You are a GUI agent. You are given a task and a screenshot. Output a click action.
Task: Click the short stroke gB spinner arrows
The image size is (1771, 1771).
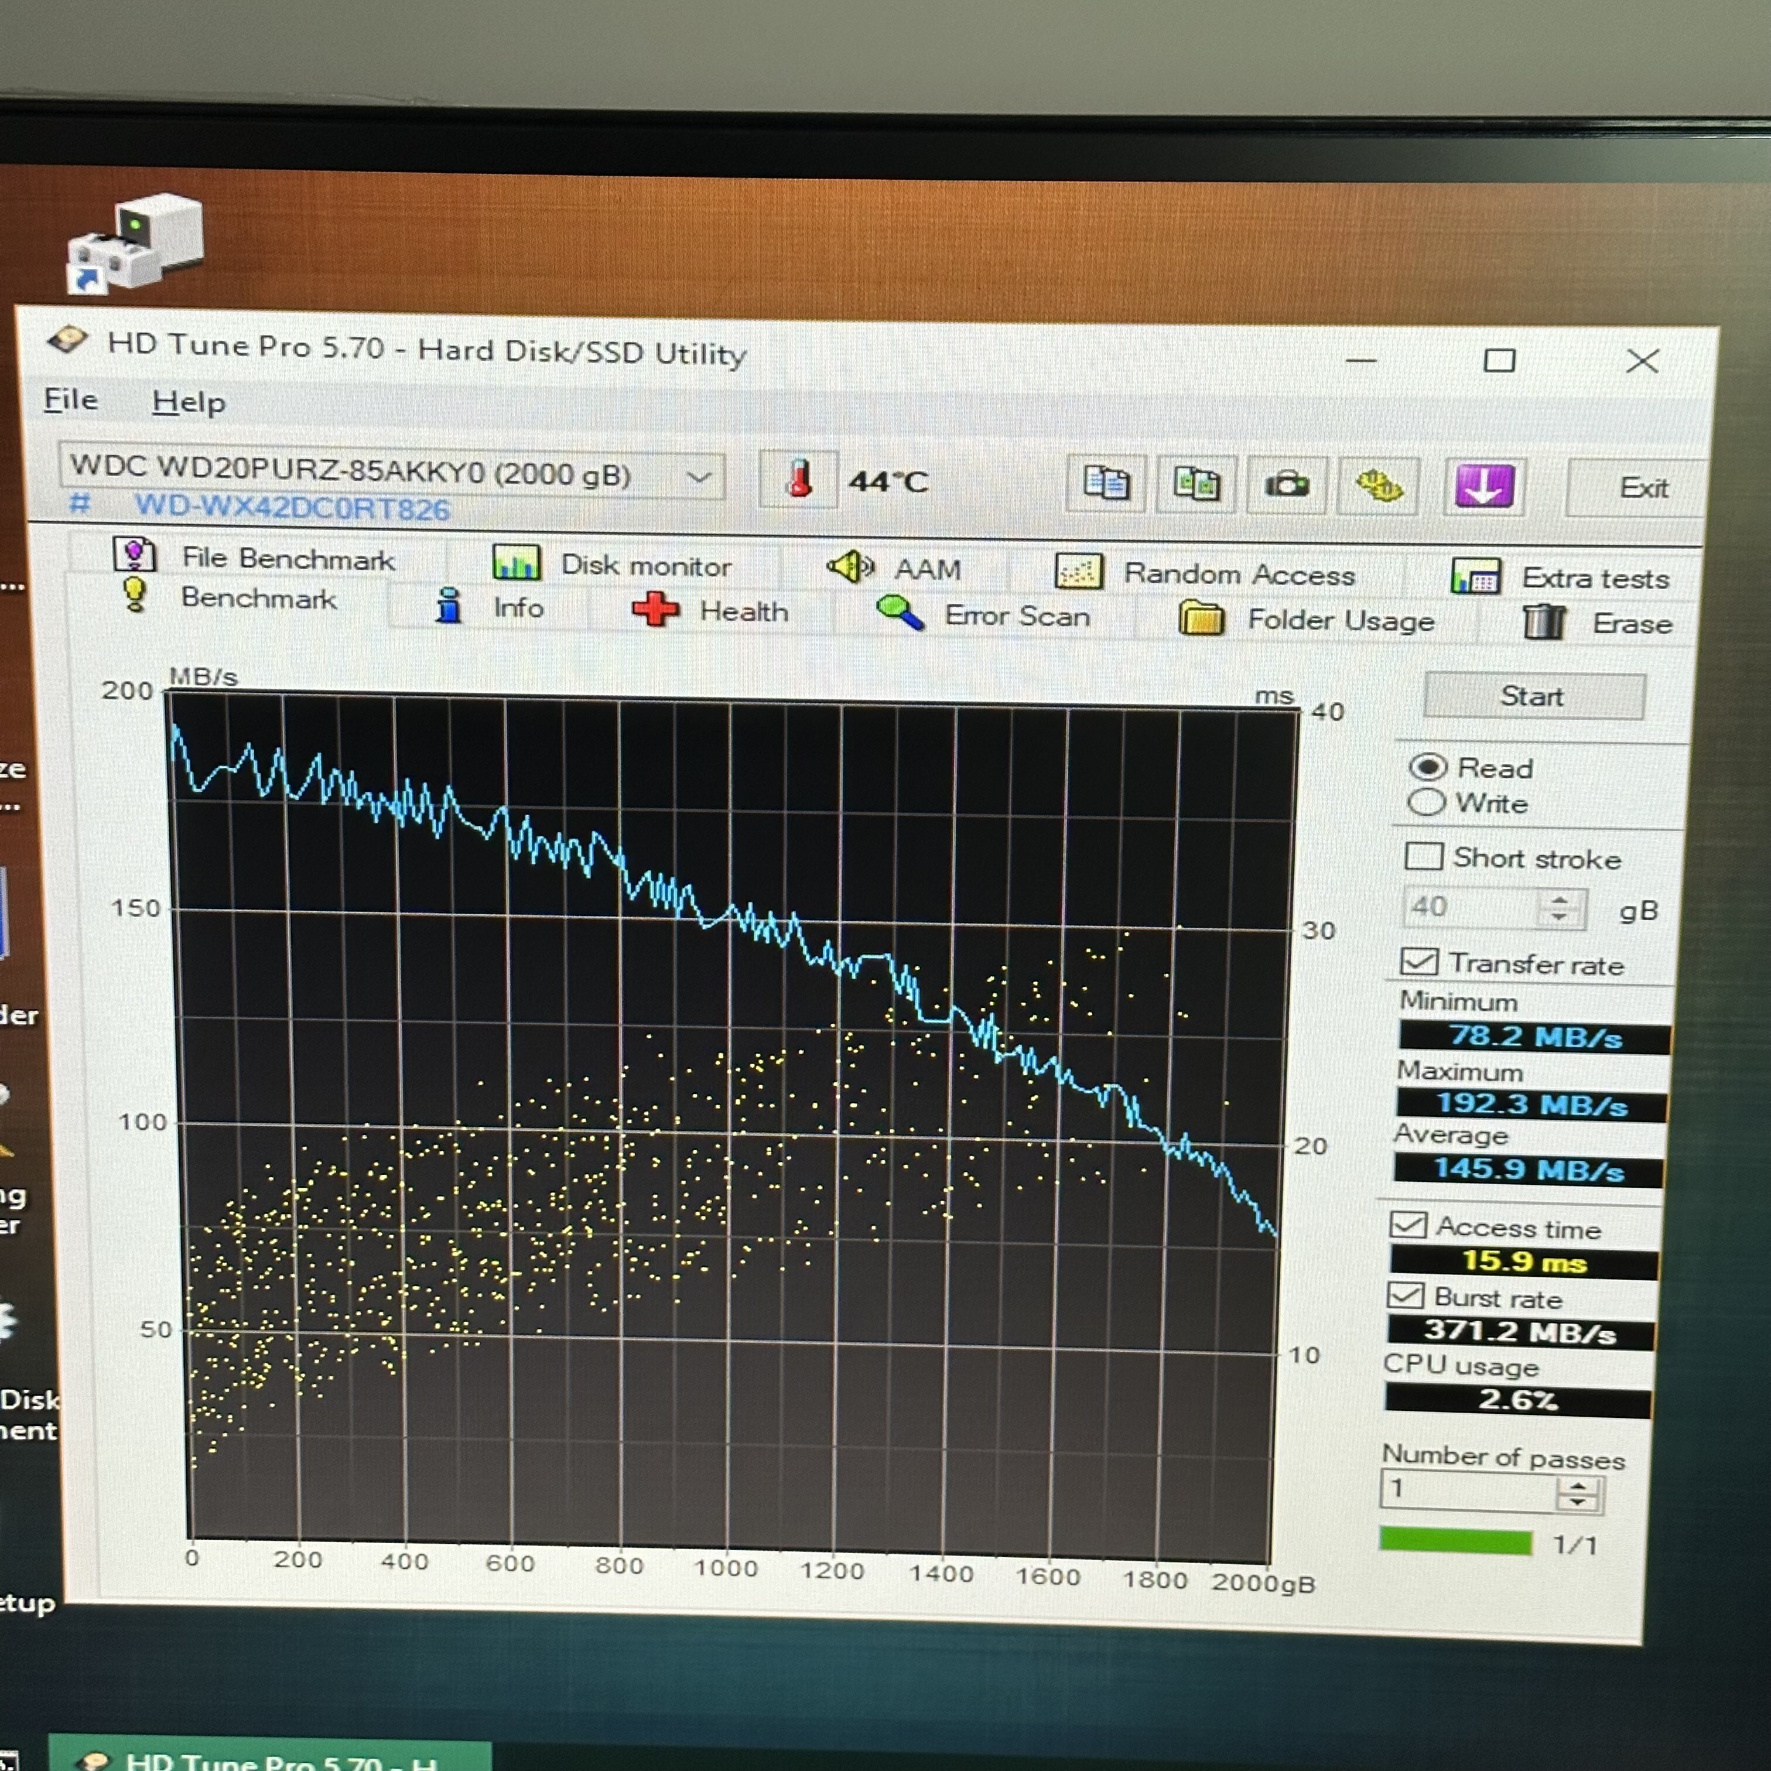click(x=1559, y=908)
